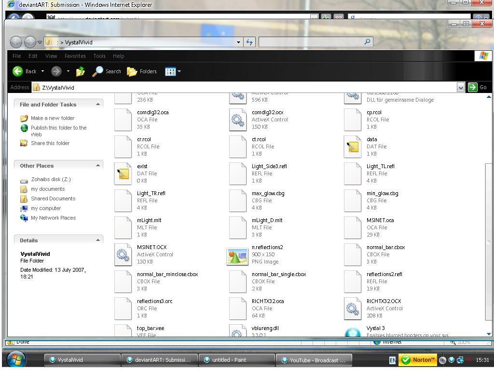Screen dimensions: 494x370
Task: Click the Norton tray icon
Action: point(418,359)
